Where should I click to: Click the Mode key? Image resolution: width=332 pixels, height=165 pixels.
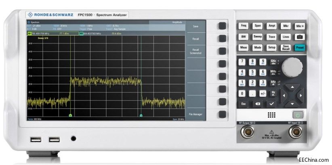[x=257, y=47]
